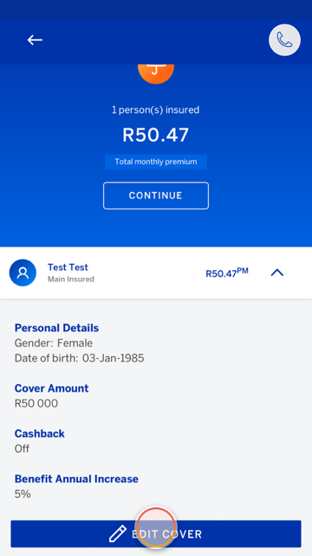Tap the 1 person(s) insured text

point(156,110)
